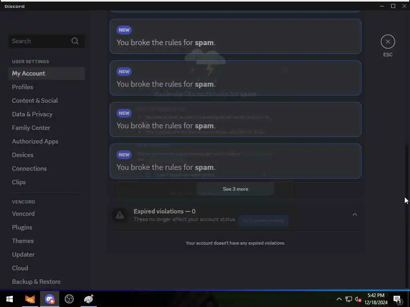
Task: Click the warning triangle icon beside Expired violations
Action: tap(120, 215)
